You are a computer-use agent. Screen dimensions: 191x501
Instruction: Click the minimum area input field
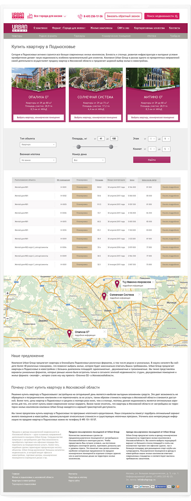[x=101, y=139]
